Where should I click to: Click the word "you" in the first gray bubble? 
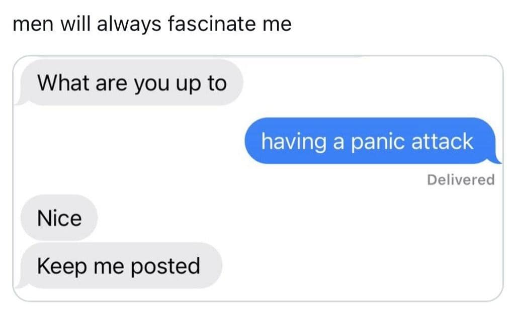pos(152,85)
